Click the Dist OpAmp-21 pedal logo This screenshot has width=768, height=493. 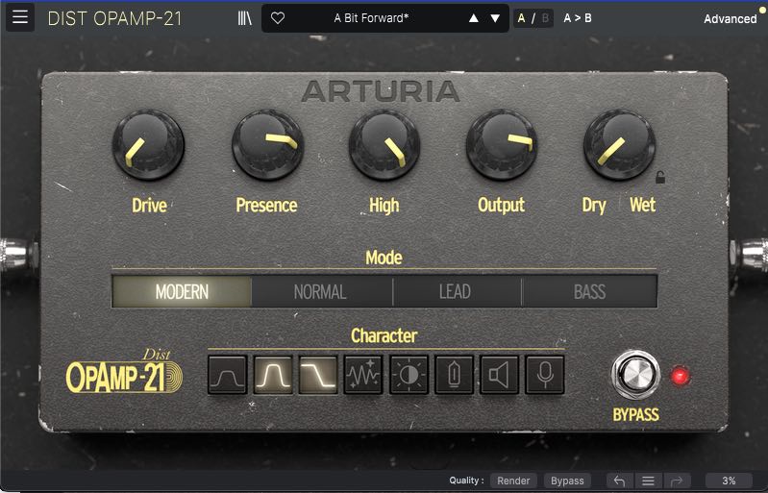tap(124, 372)
